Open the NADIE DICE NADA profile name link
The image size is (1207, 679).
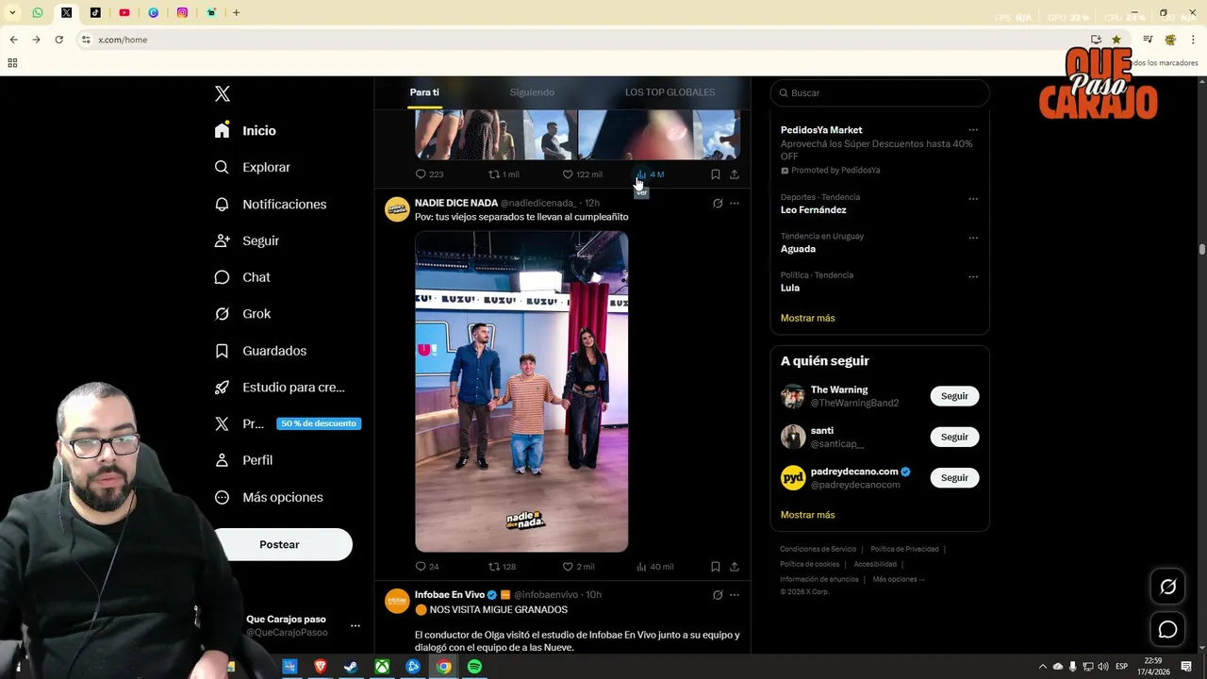tap(456, 203)
